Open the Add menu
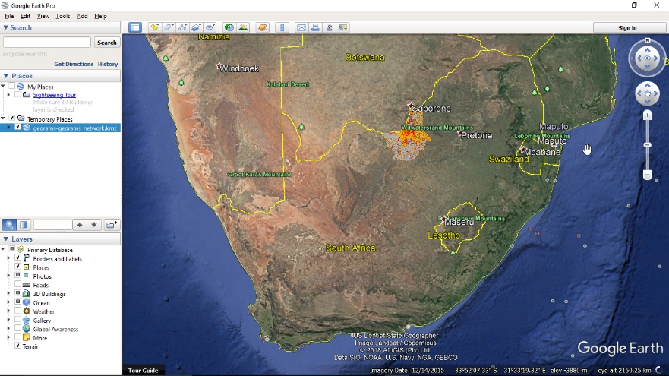The image size is (669, 376). tap(82, 16)
